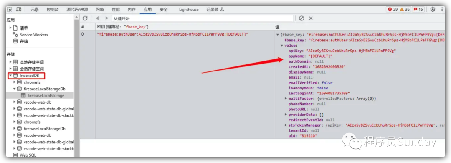Select Web SQL in the sidebar

tap(28, 155)
